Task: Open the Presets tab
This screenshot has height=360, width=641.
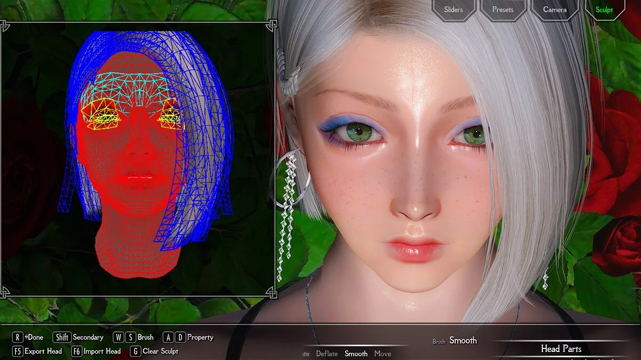Action: point(503,10)
